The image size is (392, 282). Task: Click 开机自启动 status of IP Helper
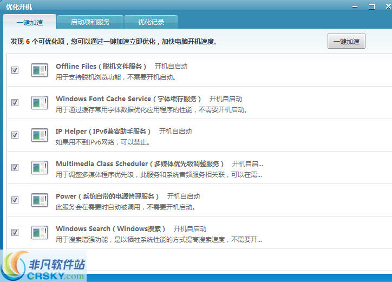click(175, 131)
